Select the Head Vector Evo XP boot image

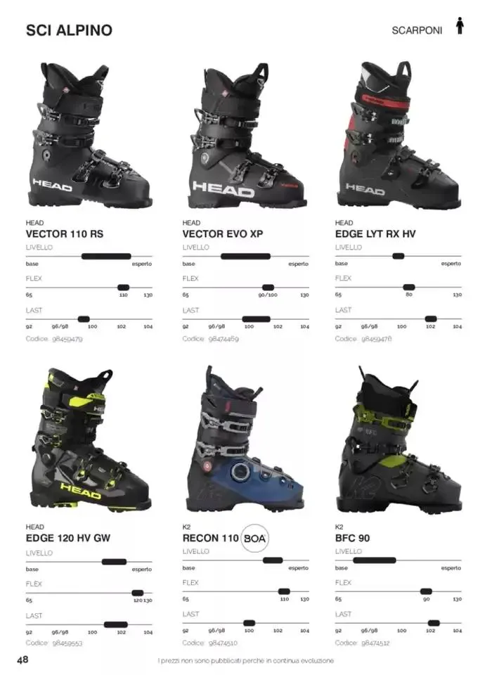[x=247, y=135]
